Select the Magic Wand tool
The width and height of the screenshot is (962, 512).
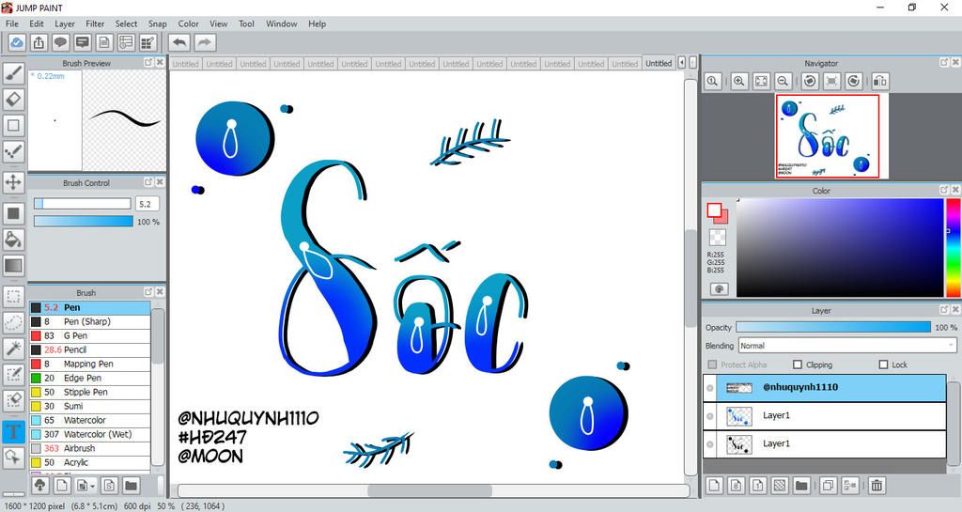click(x=13, y=349)
